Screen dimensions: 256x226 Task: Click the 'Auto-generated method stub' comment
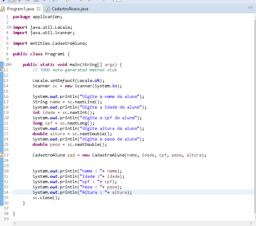85,70
